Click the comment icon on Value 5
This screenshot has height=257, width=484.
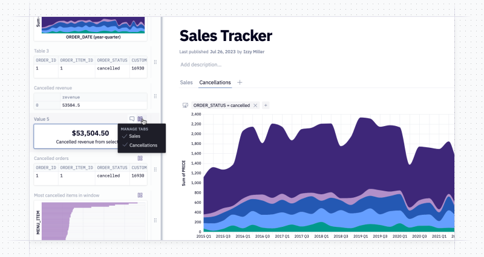click(132, 119)
